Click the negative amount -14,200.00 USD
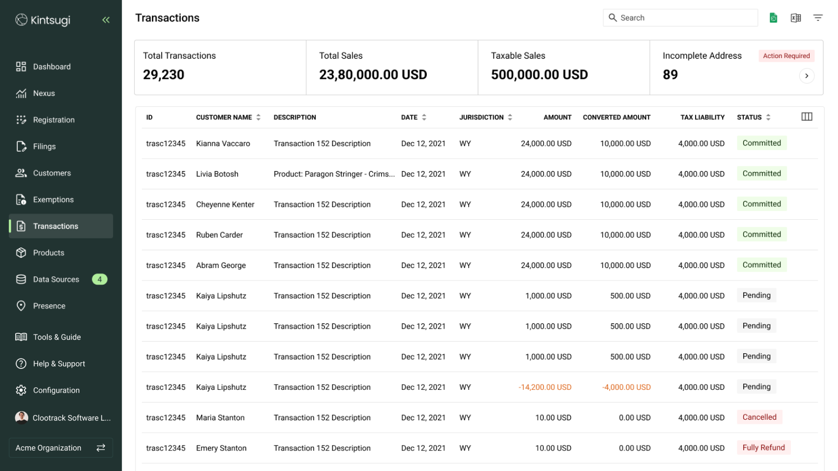 coord(545,387)
